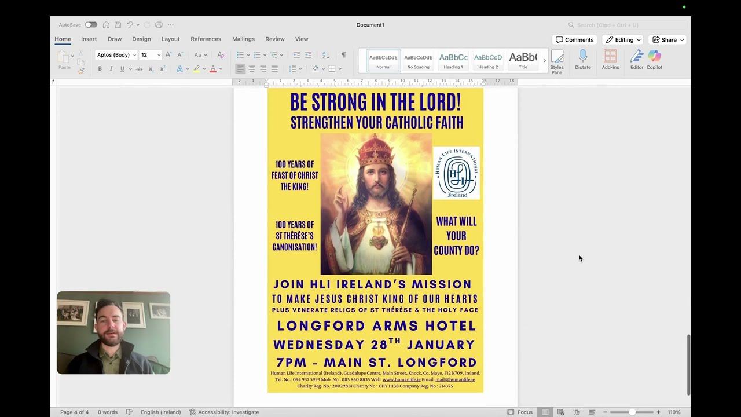Apply subscript formatting
The width and height of the screenshot is (741, 417).
point(151,69)
